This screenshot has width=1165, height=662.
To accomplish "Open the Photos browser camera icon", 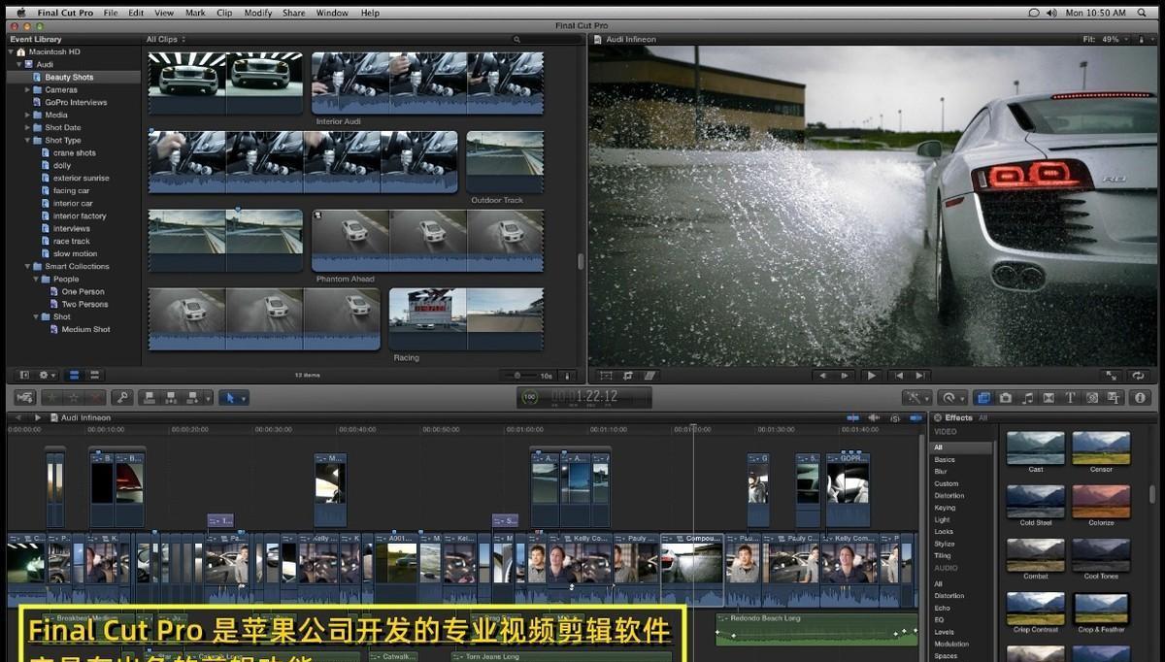I will [x=1006, y=397].
